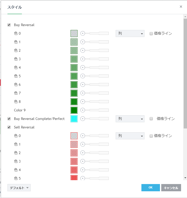Open Sell Reversal 列 style dropdown

(130, 136)
